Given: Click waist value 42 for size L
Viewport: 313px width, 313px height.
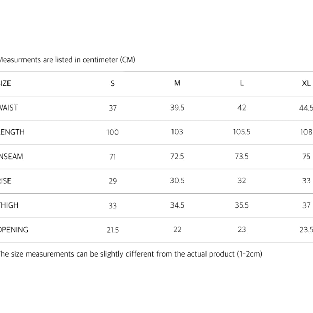Looking at the screenshot, I should tap(242, 108).
